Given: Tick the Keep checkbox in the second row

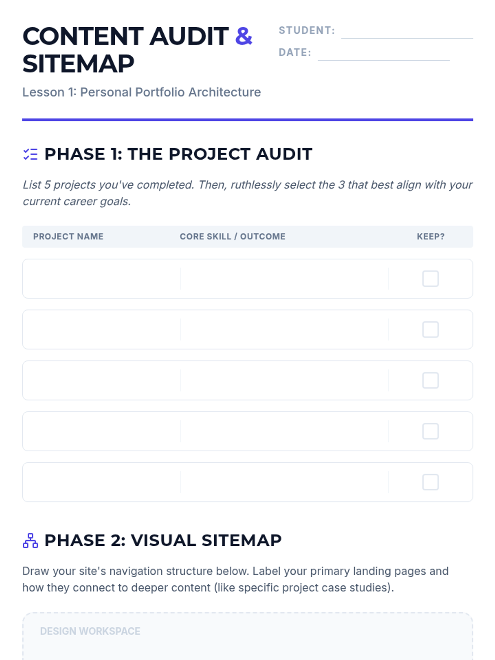Looking at the screenshot, I should (x=430, y=330).
